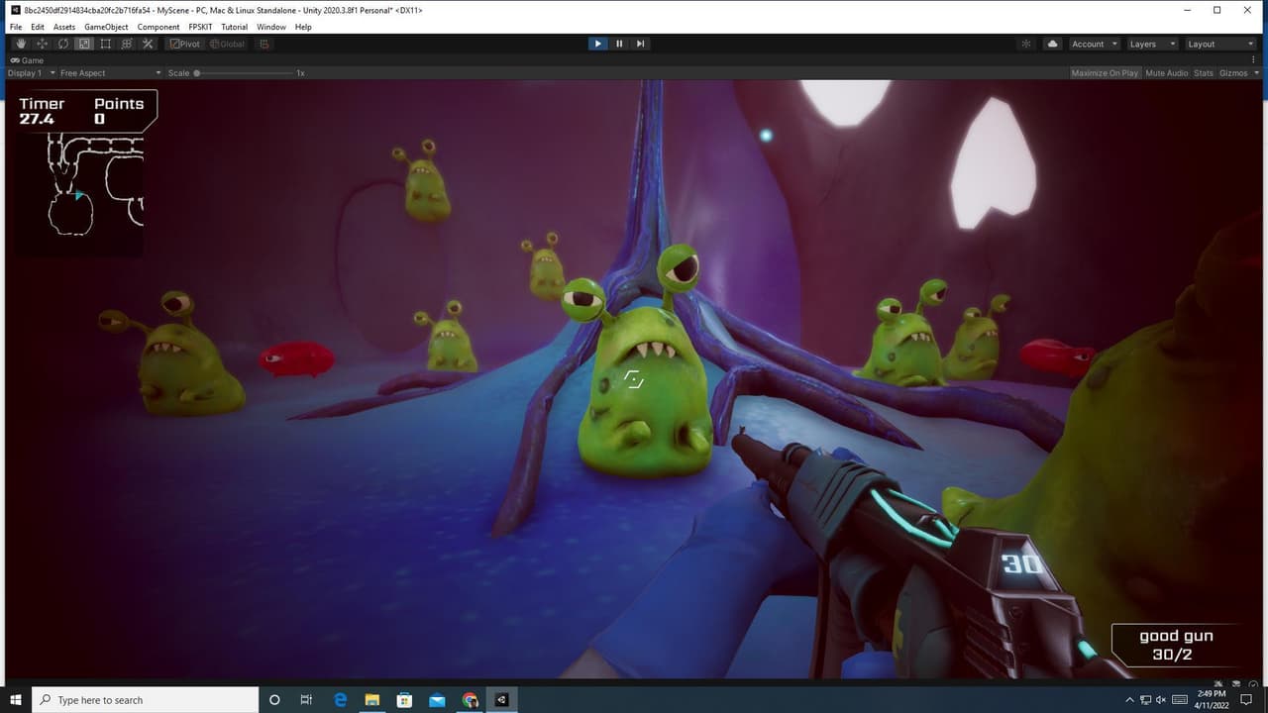This screenshot has width=1268, height=713.
Task: Select the Rect tool
Action: [105, 44]
